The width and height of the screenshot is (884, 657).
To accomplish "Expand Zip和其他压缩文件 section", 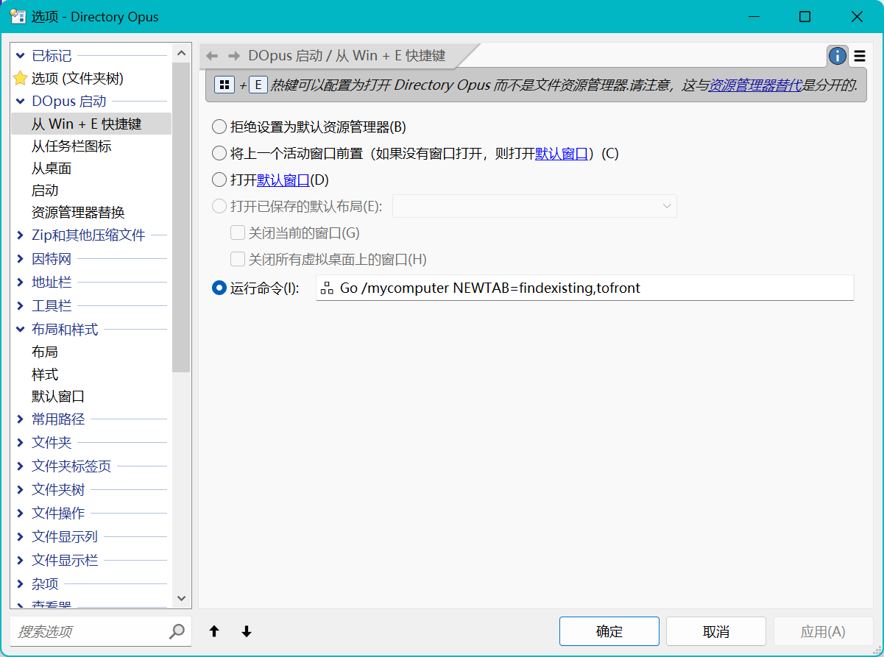I will pos(20,235).
